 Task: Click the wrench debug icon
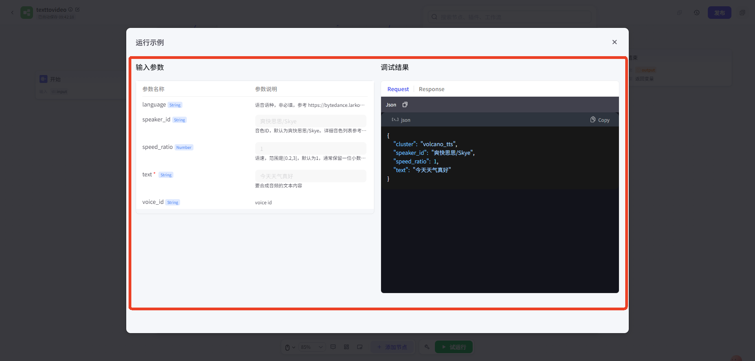[x=427, y=347]
